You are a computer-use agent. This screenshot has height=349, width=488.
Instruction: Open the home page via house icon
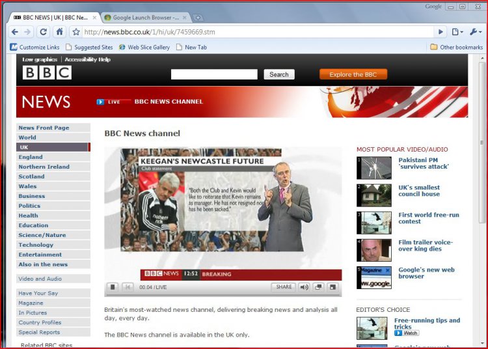coord(59,32)
